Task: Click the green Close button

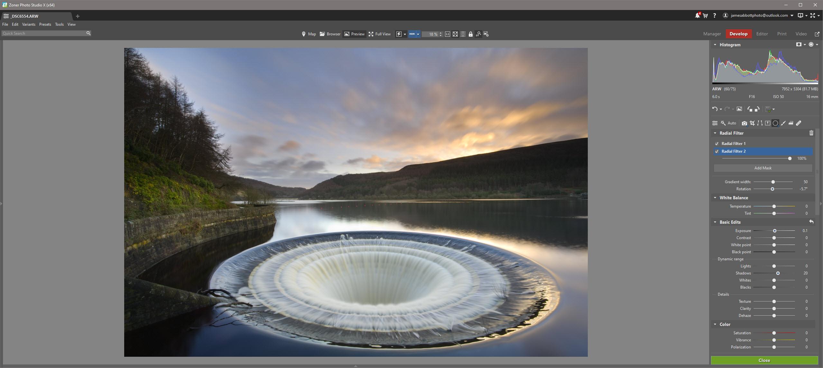Action: (x=764, y=360)
